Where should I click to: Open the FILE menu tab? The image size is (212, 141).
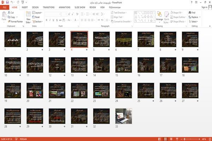[x=5, y=7]
